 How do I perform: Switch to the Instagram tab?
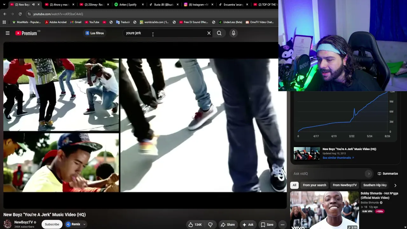pyautogui.click(x=199, y=4)
